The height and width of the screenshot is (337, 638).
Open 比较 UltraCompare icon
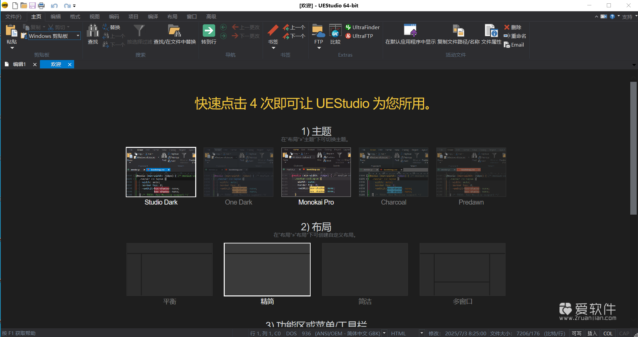(335, 31)
